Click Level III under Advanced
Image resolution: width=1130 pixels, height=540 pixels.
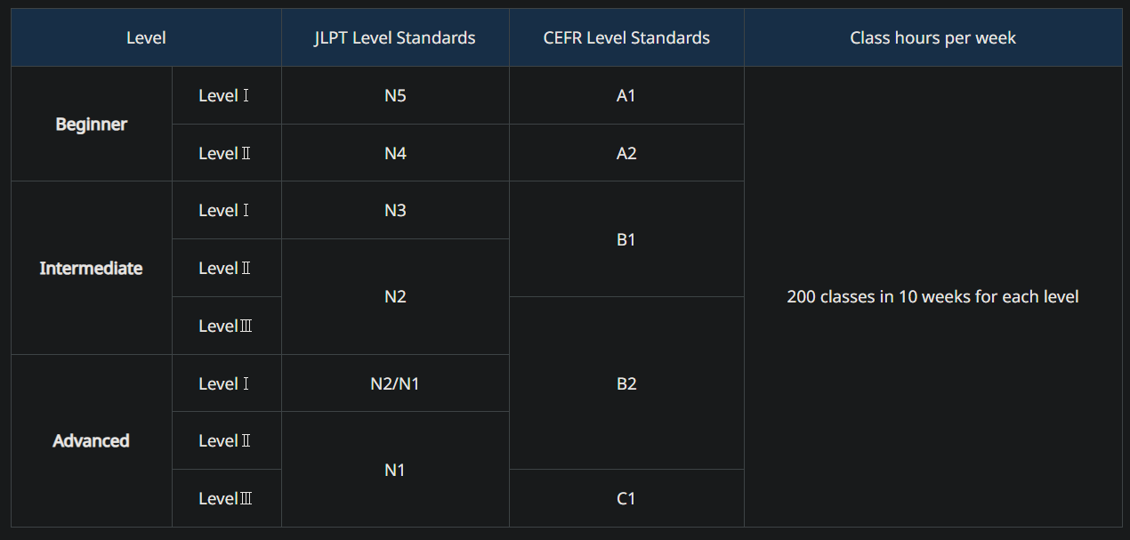[x=226, y=498]
